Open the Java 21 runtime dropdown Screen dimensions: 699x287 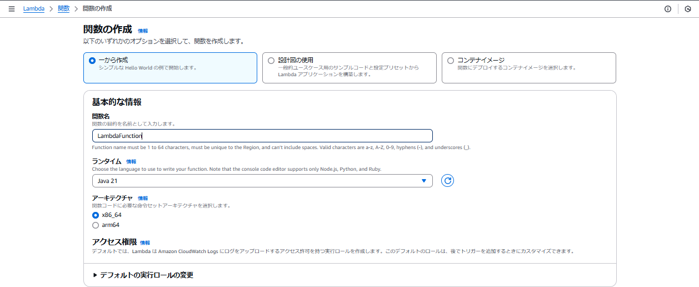[262, 181]
